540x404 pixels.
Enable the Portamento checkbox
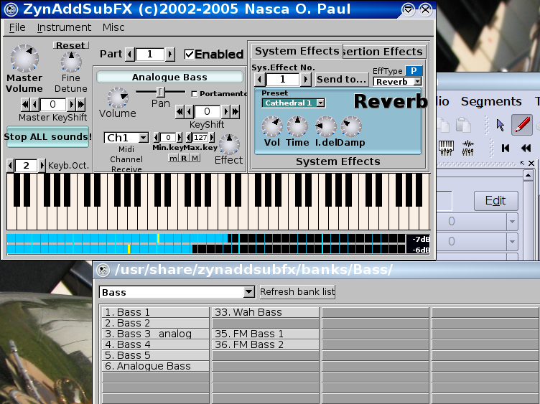(194, 93)
